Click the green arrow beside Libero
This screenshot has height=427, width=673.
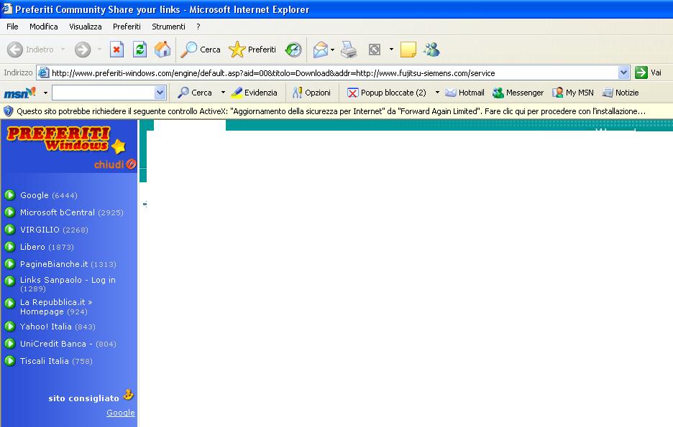click(x=10, y=247)
